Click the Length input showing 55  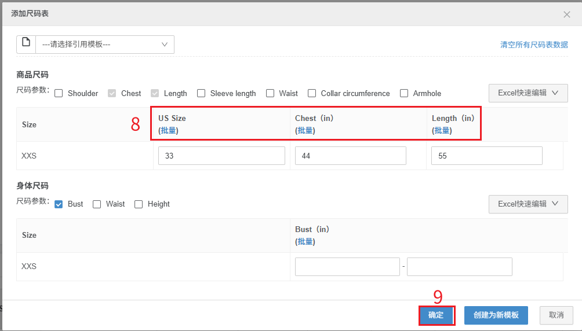486,156
